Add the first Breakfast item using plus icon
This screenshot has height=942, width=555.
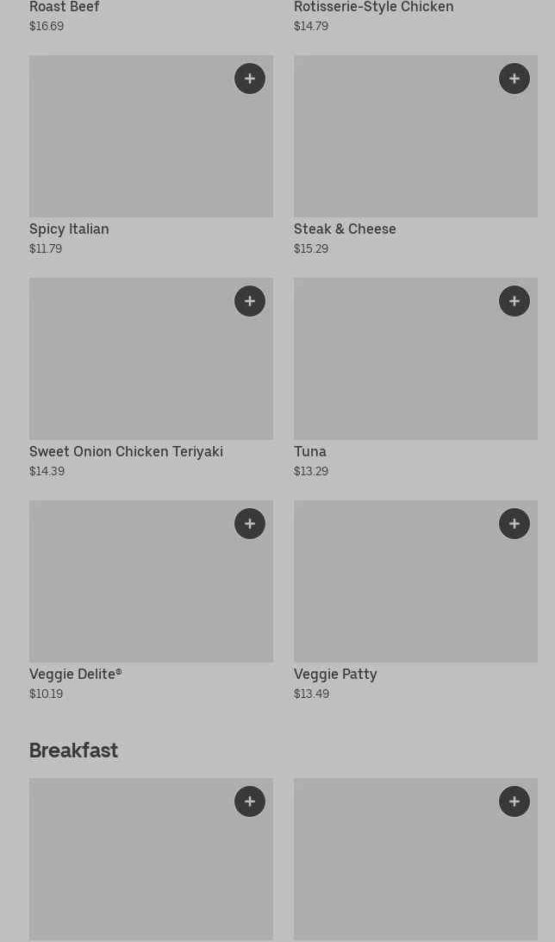pos(250,801)
